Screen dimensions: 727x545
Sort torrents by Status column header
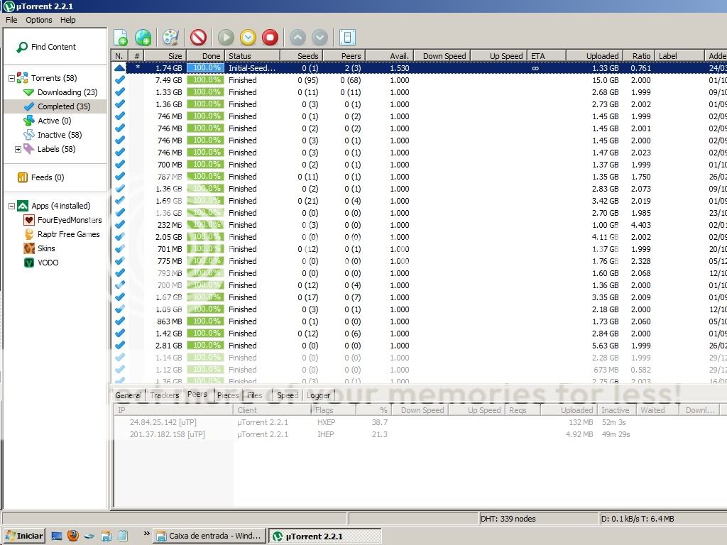[x=253, y=56]
